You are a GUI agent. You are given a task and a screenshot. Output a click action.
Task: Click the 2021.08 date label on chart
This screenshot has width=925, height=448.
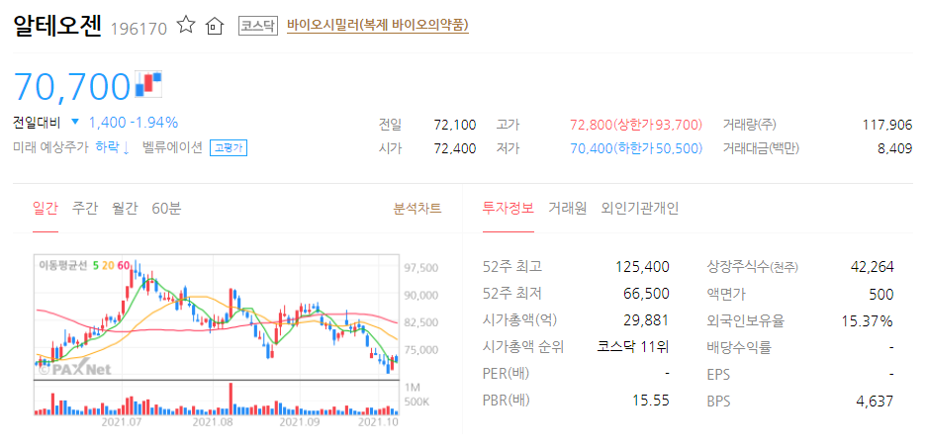coord(213,422)
